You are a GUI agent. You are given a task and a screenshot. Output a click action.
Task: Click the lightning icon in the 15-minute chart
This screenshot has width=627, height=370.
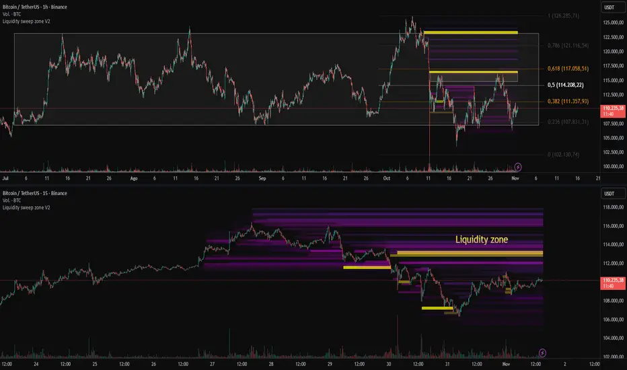pyautogui.click(x=542, y=353)
